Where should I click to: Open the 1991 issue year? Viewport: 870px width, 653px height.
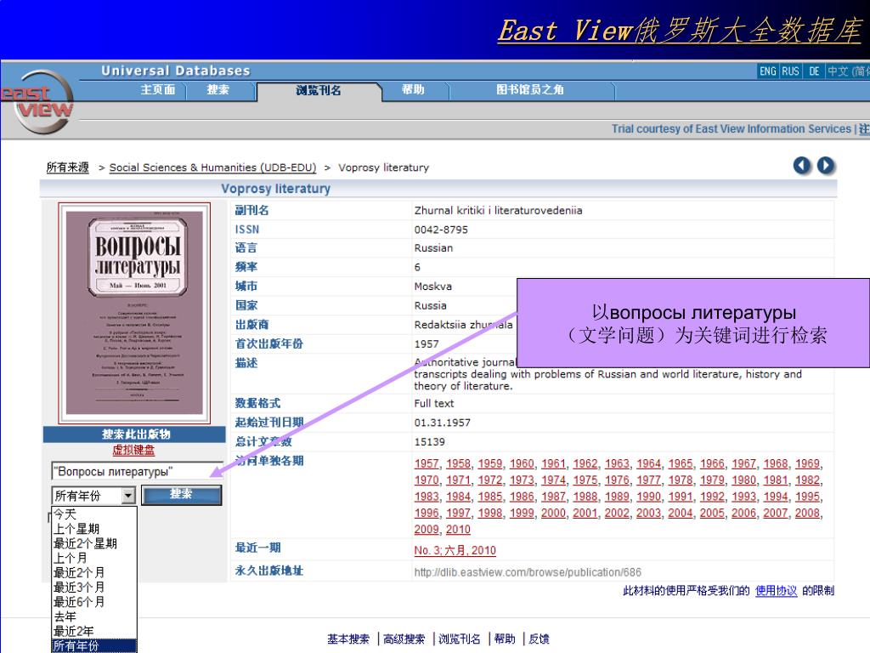pos(681,497)
